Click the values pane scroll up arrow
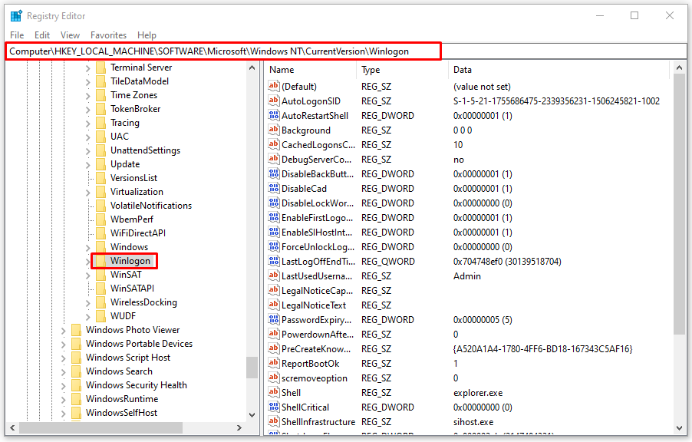The image size is (692, 442). tap(679, 68)
